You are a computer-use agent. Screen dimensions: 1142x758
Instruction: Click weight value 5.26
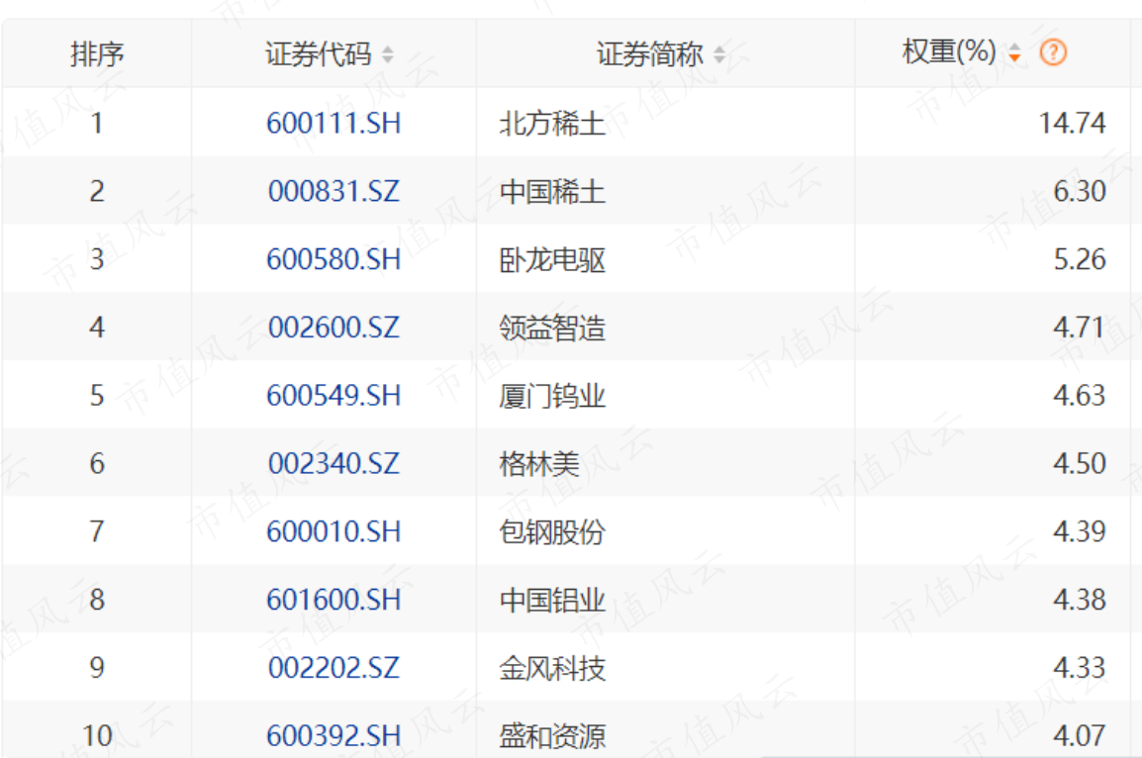tap(1080, 259)
